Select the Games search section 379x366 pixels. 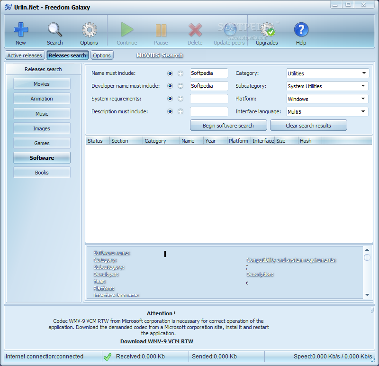[x=42, y=143]
